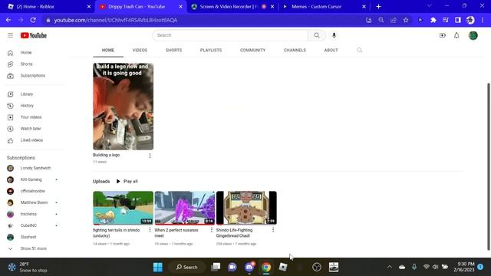Screen dimensions: 491x276
Task: Open the Uploads section link
Action: tap(101, 182)
